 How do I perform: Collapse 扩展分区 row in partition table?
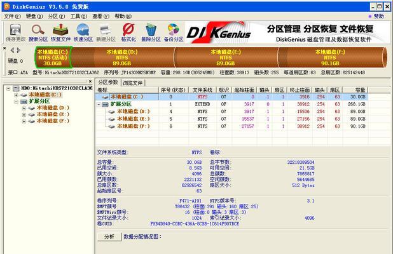[99, 104]
